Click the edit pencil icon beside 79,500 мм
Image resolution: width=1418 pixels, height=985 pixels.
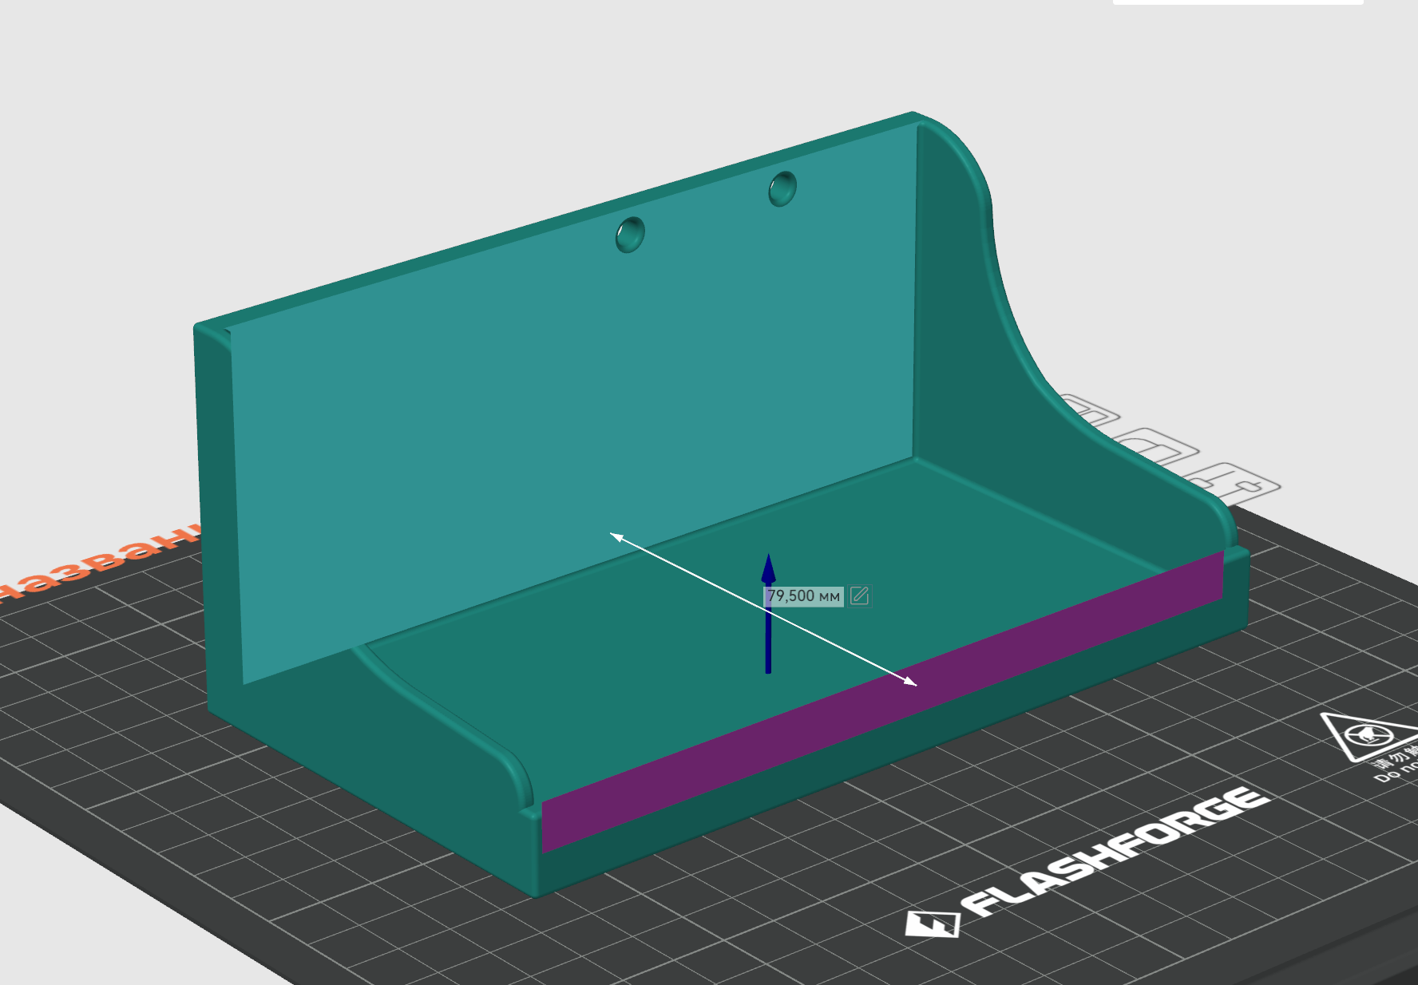point(860,595)
